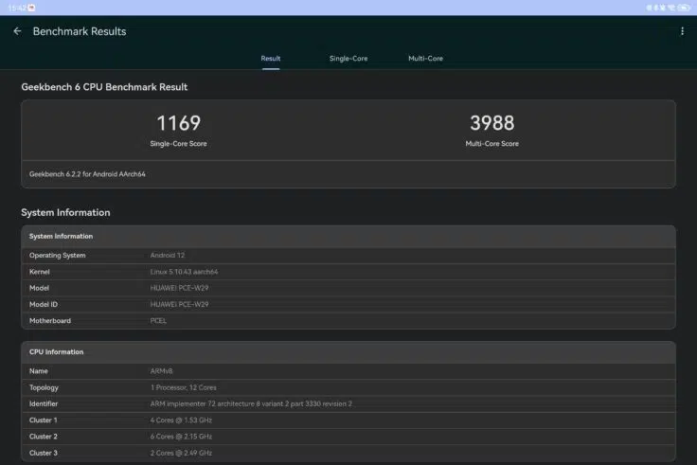Tap the Wi-Fi icon in status bar
This screenshot has height=465, width=697.
point(670,8)
